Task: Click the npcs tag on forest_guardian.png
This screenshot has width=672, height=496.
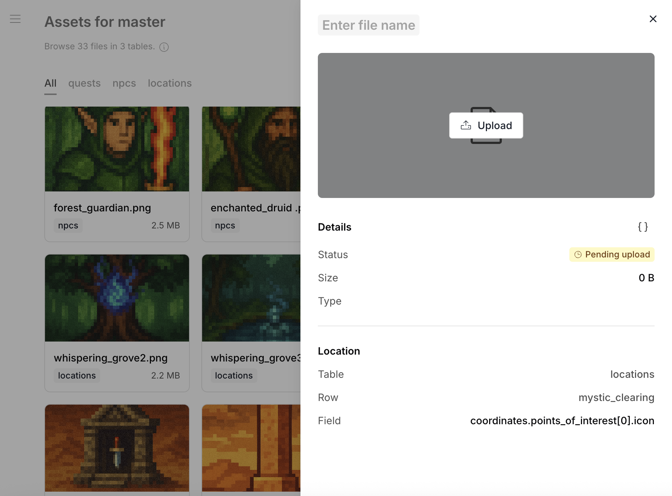Action: 68,225
